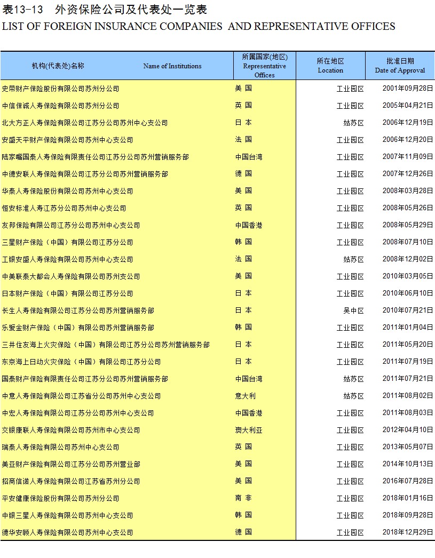This screenshot has height=558, width=435.
Task: Click 澳大利亚 country cell
Action: pos(249,431)
